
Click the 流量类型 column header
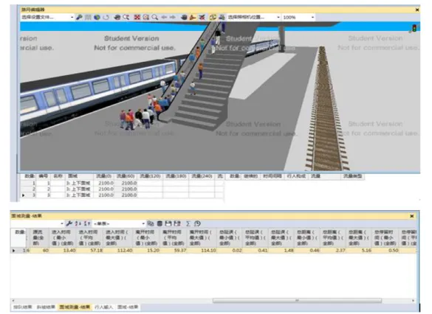pyautogui.click(x=352, y=176)
